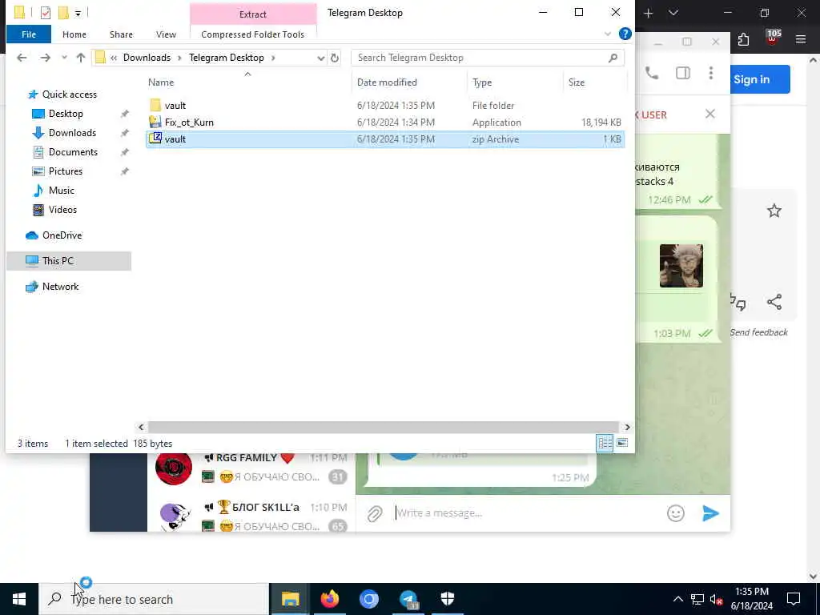Open the File menu
This screenshot has height=615, width=820.
pyautogui.click(x=29, y=34)
